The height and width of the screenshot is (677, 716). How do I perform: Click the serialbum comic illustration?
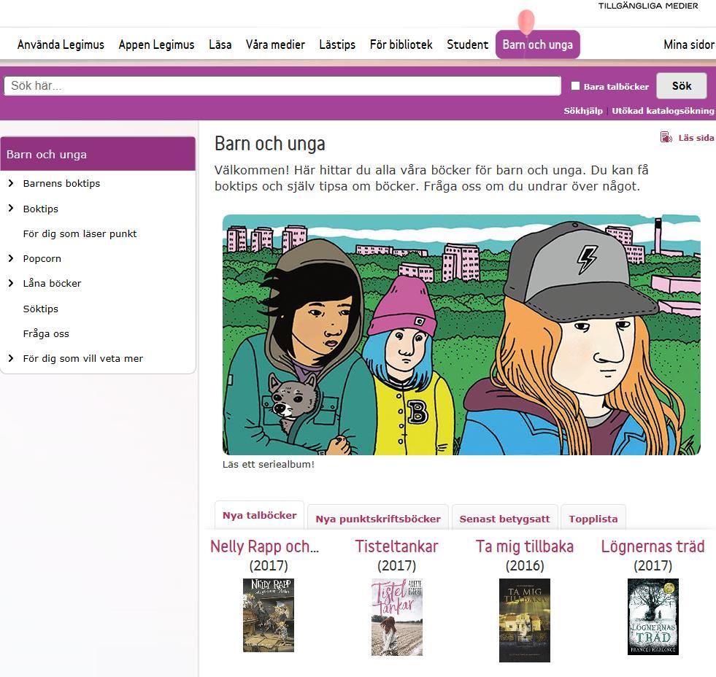click(x=461, y=335)
